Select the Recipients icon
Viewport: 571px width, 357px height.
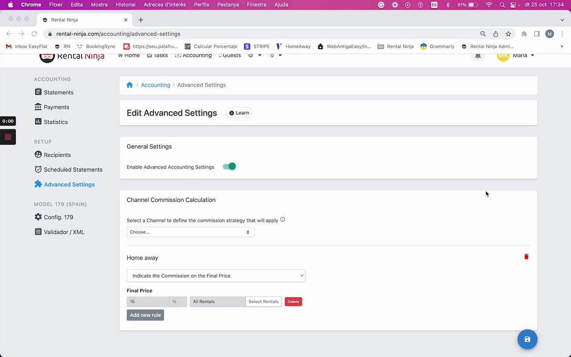point(38,154)
